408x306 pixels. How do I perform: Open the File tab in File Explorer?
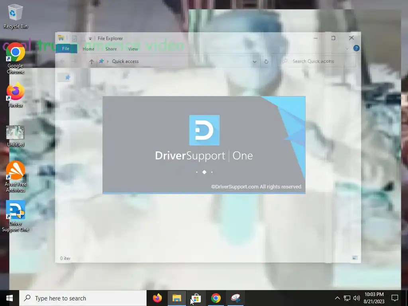tap(66, 49)
